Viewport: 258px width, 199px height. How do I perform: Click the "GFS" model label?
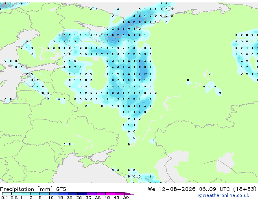[61, 189]
